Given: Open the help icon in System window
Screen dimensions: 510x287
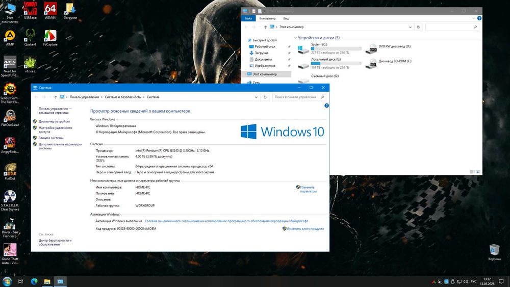Looking at the screenshot, I should [326, 106].
